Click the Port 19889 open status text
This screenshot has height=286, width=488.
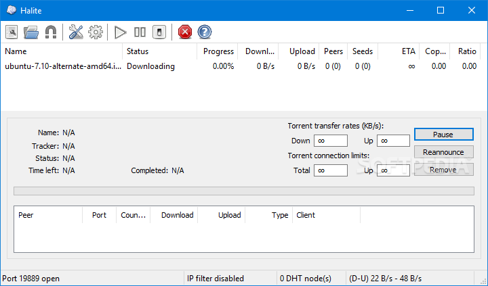click(30, 279)
